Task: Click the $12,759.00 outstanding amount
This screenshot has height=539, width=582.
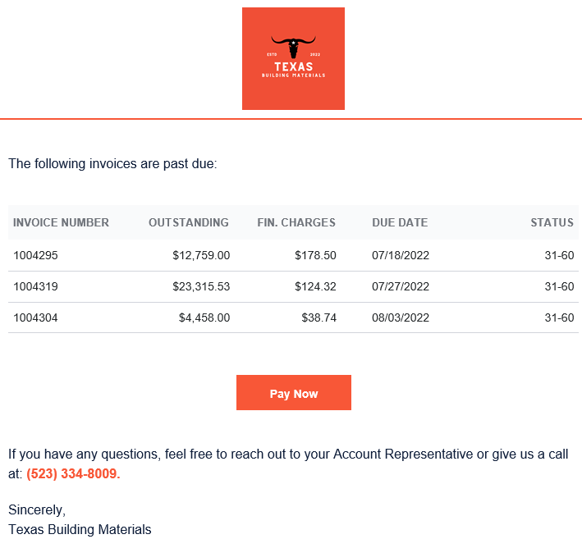Action: pyautogui.click(x=201, y=256)
